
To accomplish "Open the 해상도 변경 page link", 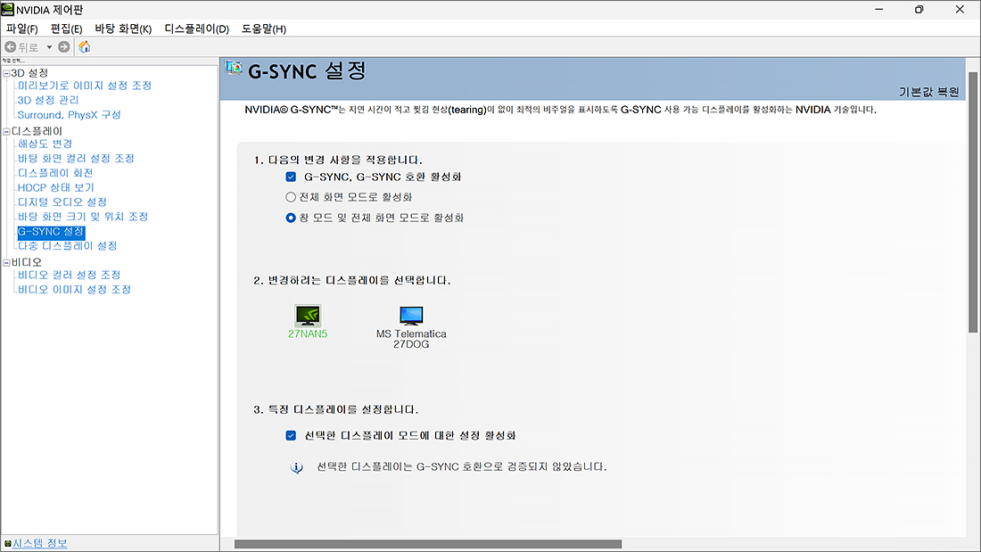I will [x=45, y=144].
